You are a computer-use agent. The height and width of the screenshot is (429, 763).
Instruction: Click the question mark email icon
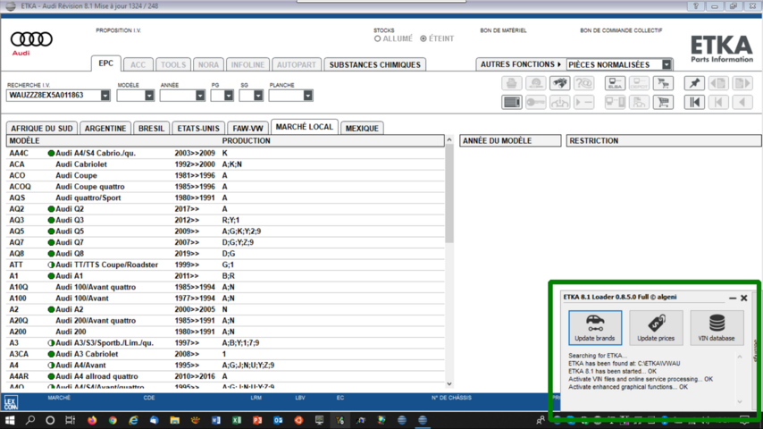[584, 83]
